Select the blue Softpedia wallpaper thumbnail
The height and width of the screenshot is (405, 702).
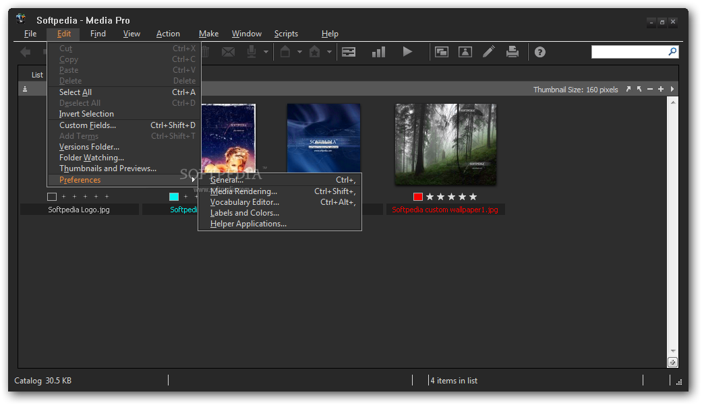[324, 138]
